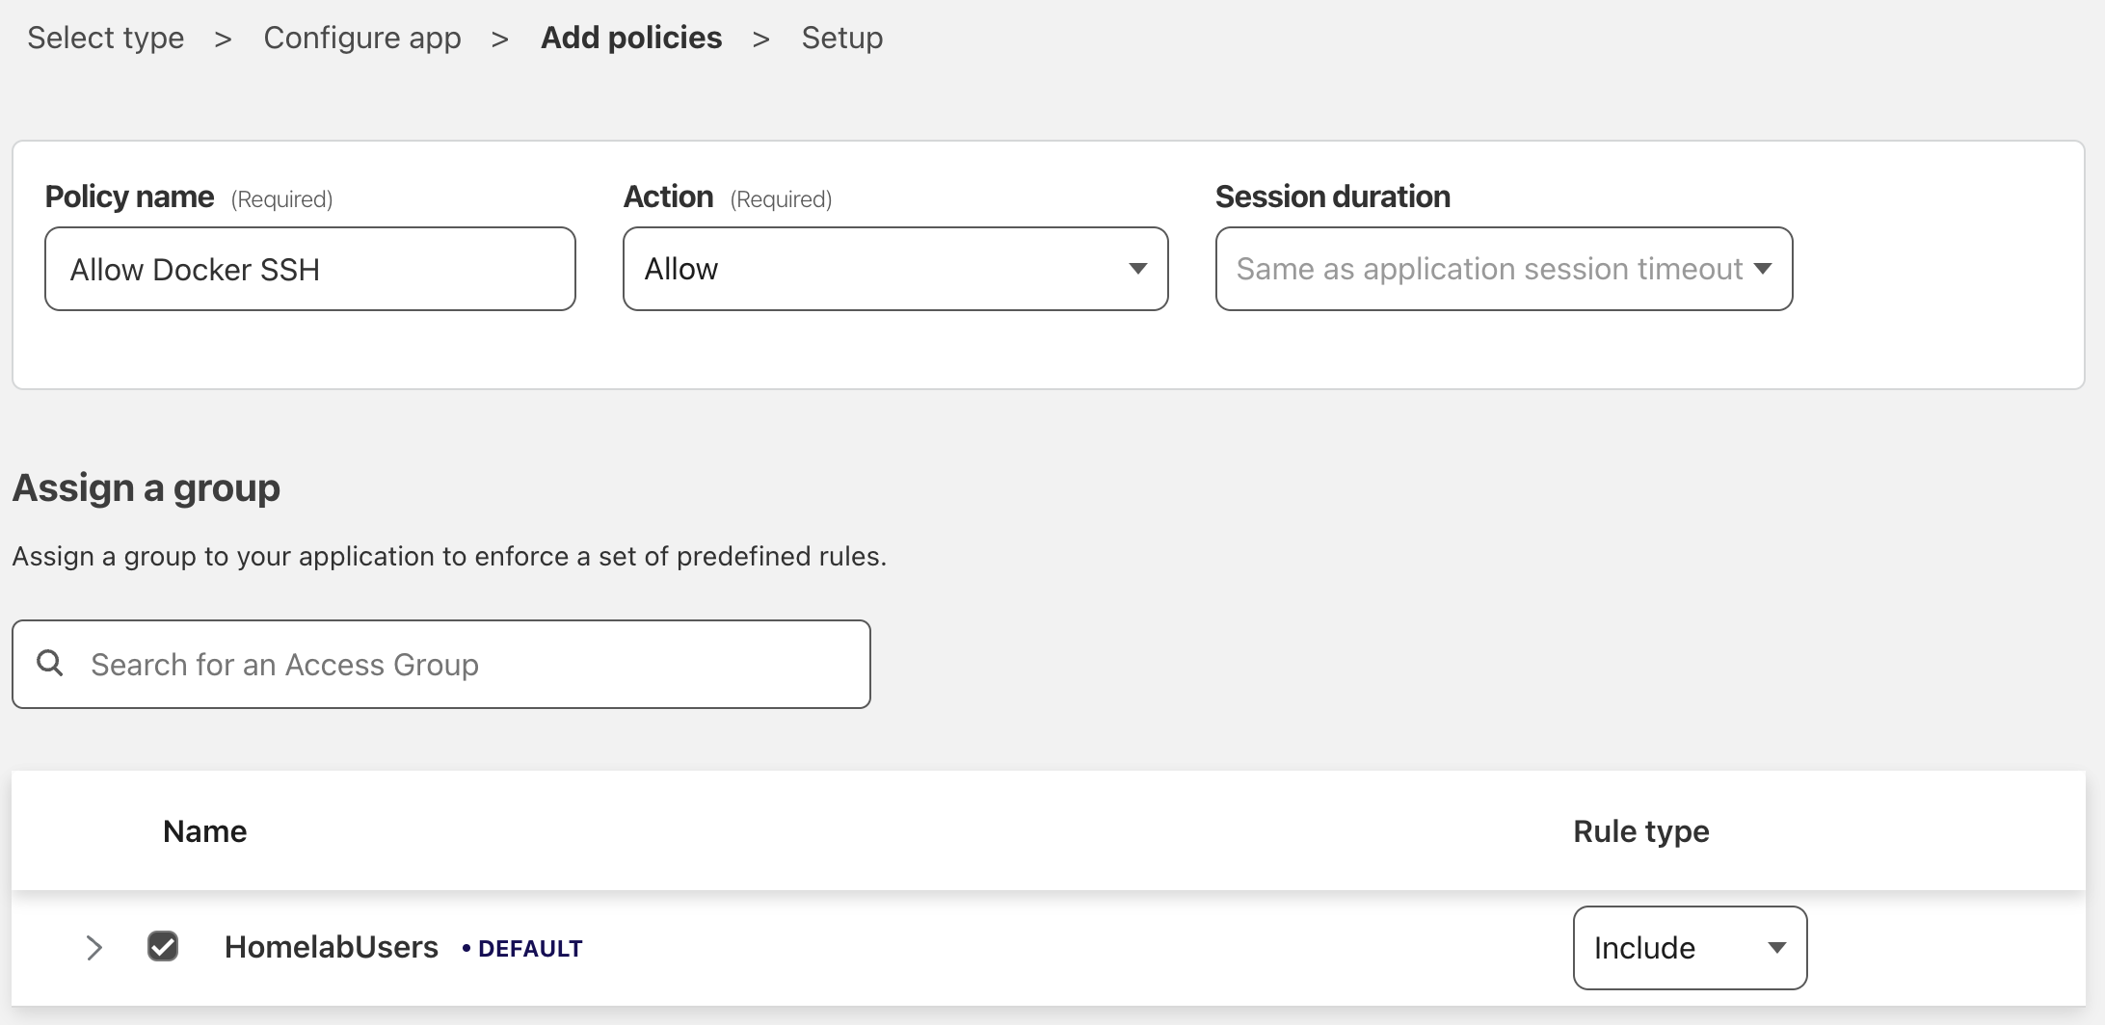Navigate to the Setup step

pos(842,38)
